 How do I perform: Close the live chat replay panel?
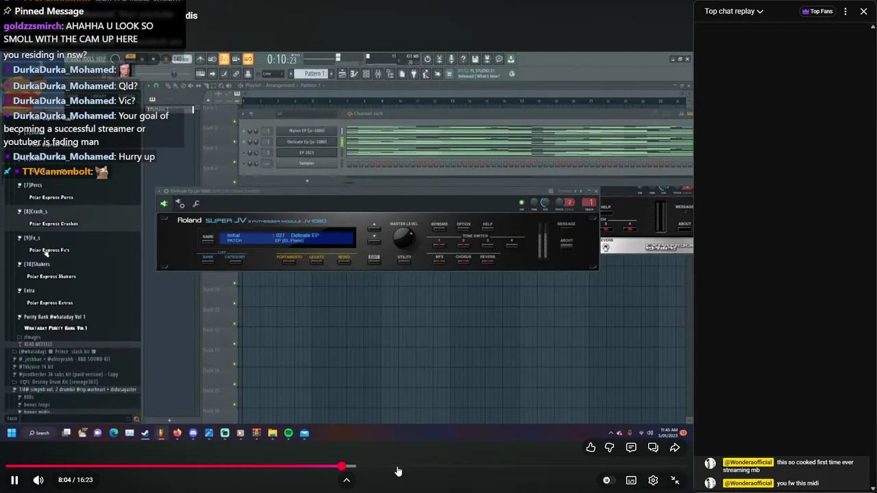(x=863, y=11)
